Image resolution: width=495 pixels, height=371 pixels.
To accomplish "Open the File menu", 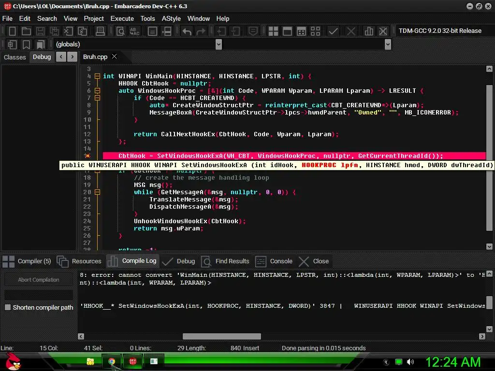I will point(7,19).
